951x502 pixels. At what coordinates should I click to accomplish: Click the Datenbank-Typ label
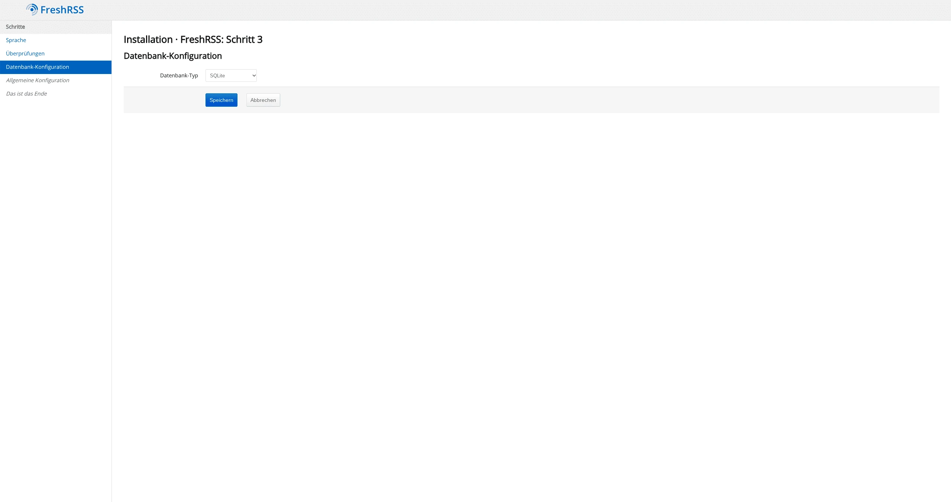(x=179, y=75)
